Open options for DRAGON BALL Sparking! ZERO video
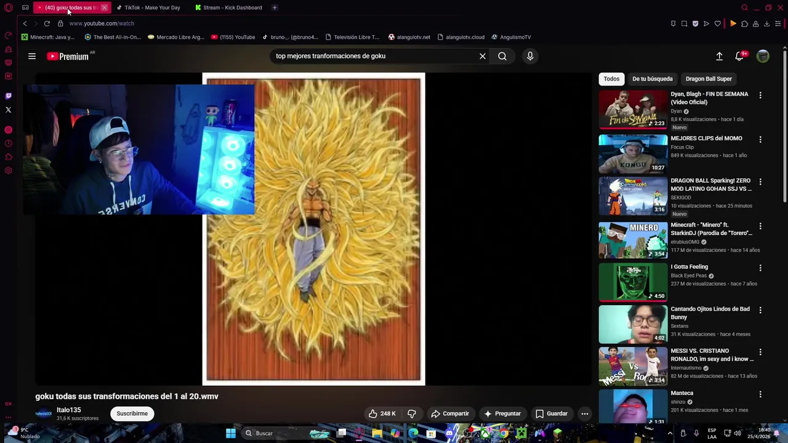The width and height of the screenshot is (788, 443). tap(760, 182)
